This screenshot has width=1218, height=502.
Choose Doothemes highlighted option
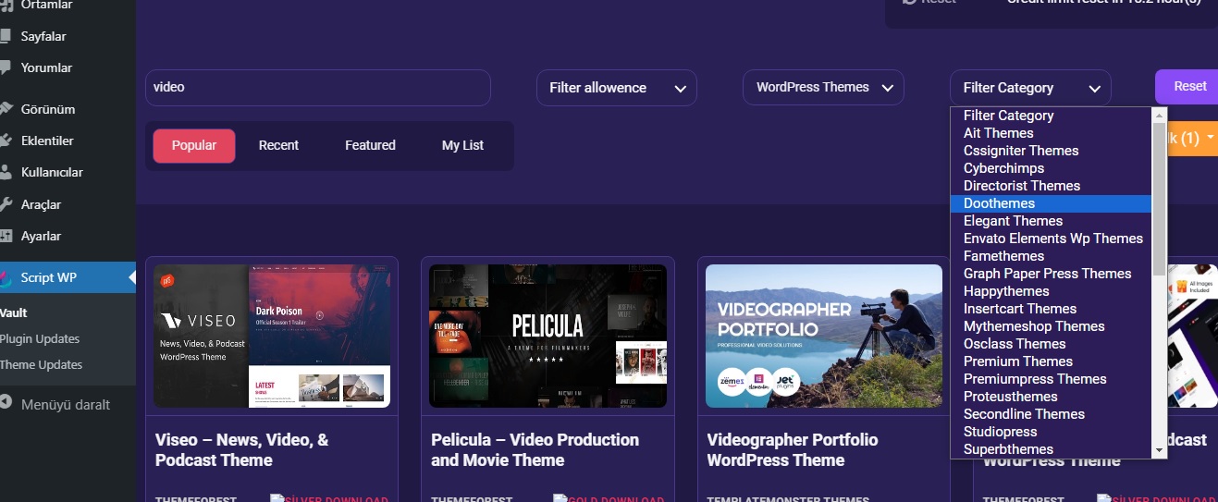(x=1051, y=203)
